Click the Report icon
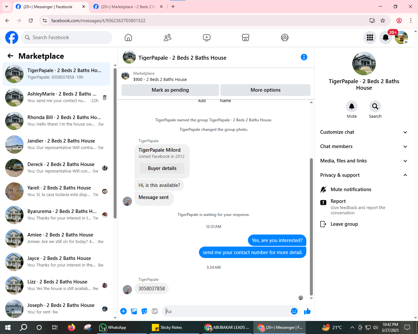This screenshot has height=334, width=418. pyautogui.click(x=323, y=203)
